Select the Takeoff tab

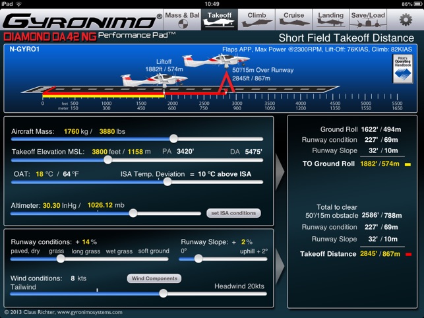tap(220, 20)
